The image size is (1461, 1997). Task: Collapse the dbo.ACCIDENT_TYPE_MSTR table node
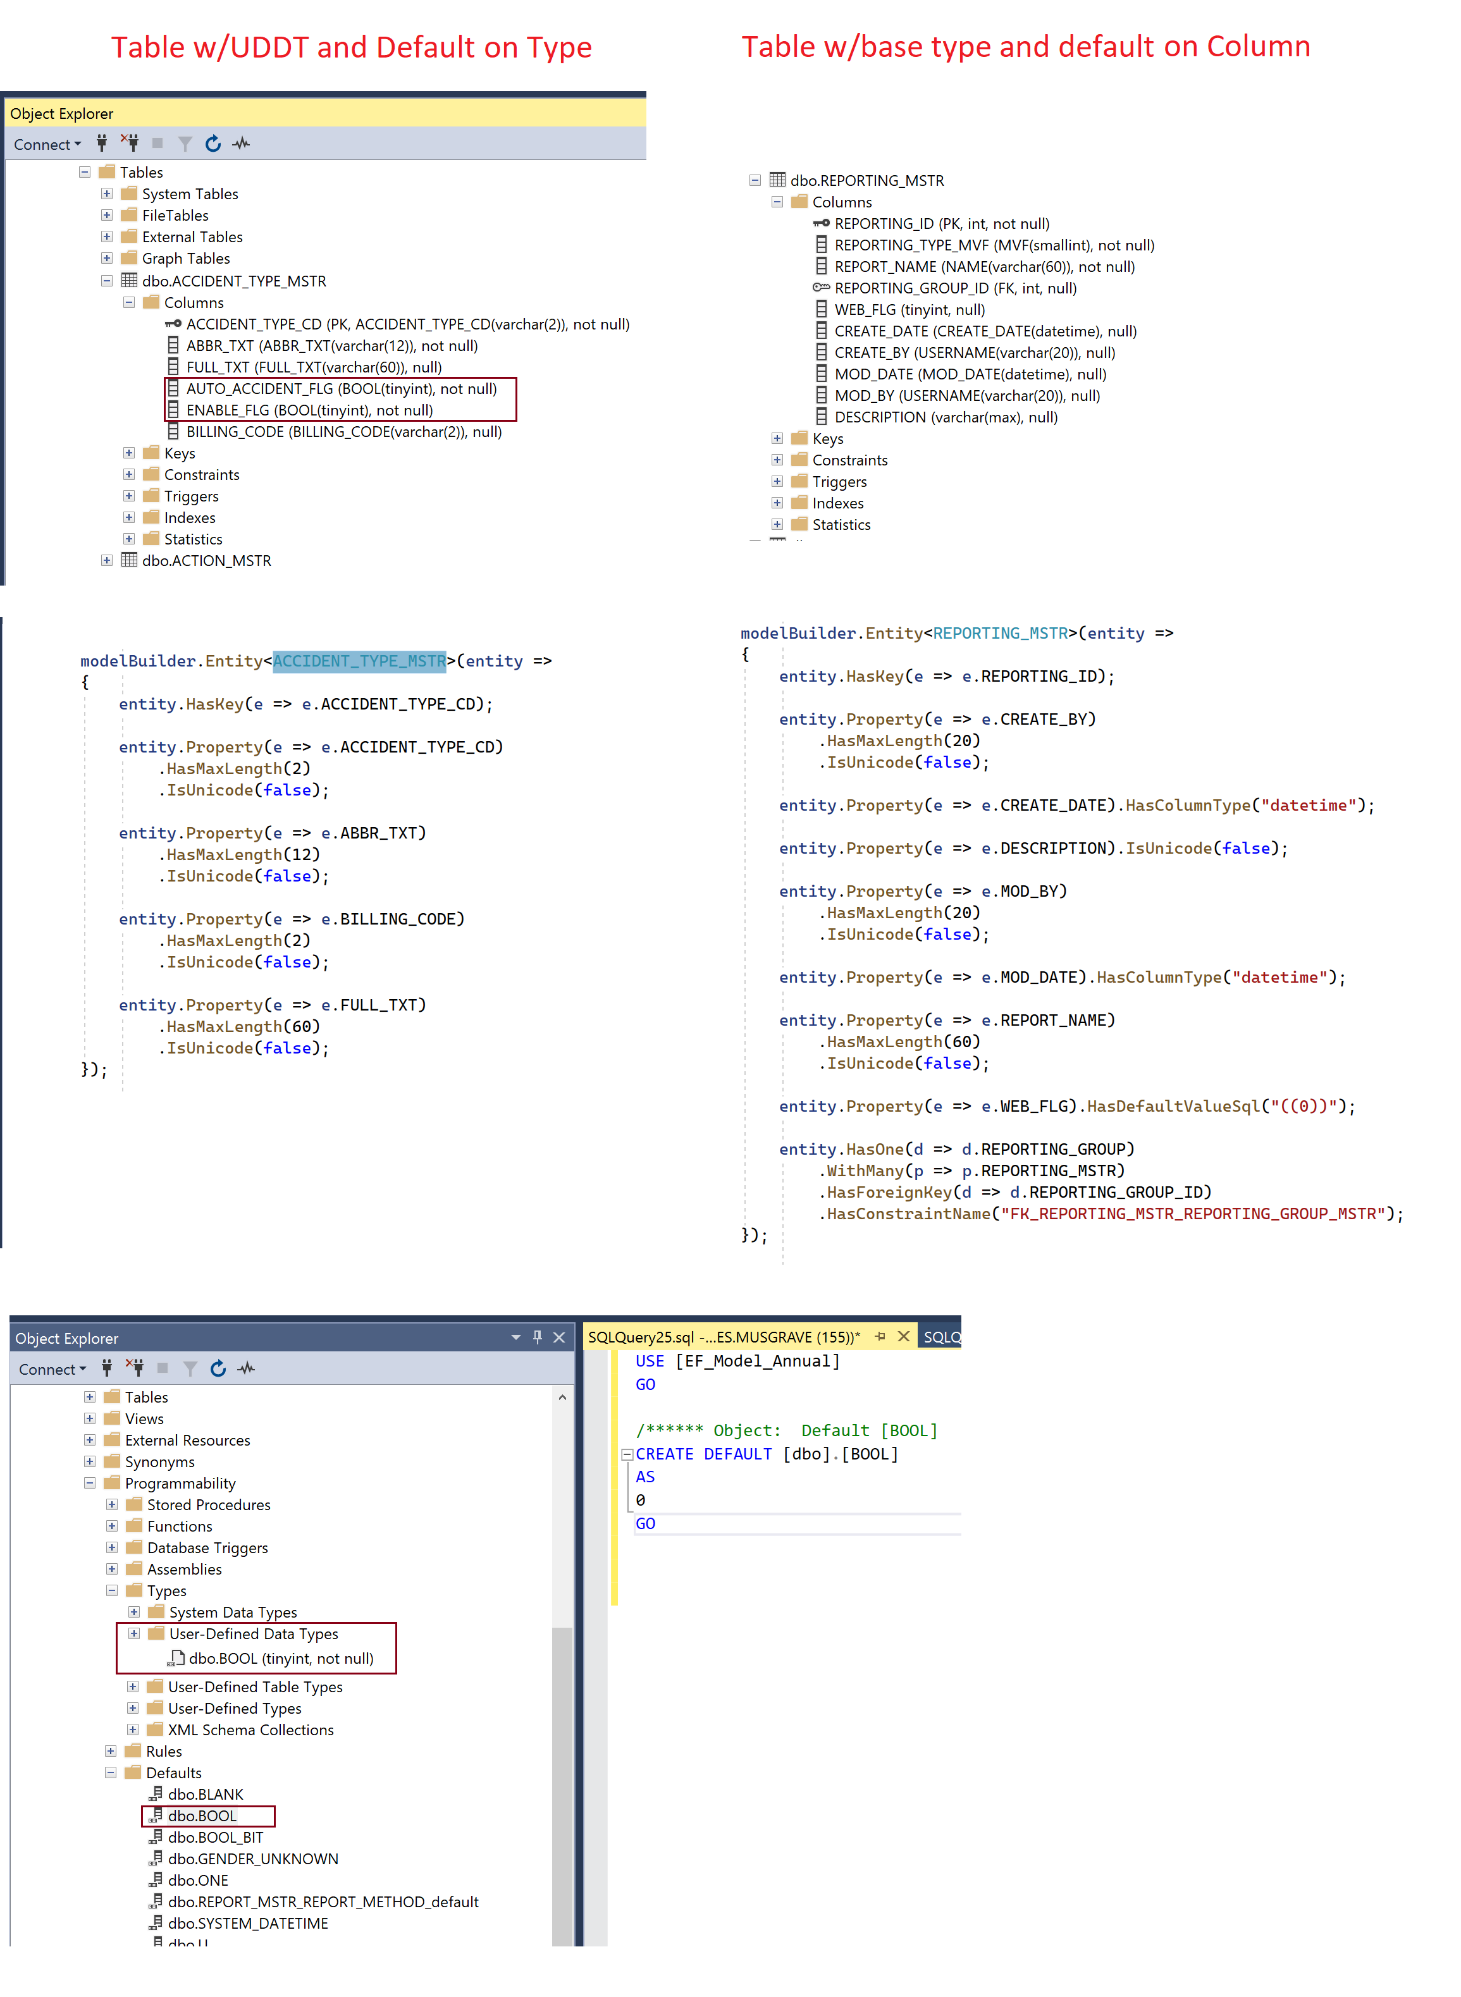point(106,281)
